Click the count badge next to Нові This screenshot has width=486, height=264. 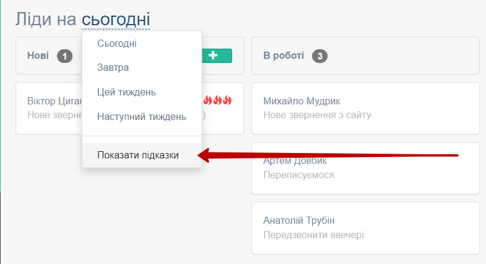pyautogui.click(x=64, y=56)
